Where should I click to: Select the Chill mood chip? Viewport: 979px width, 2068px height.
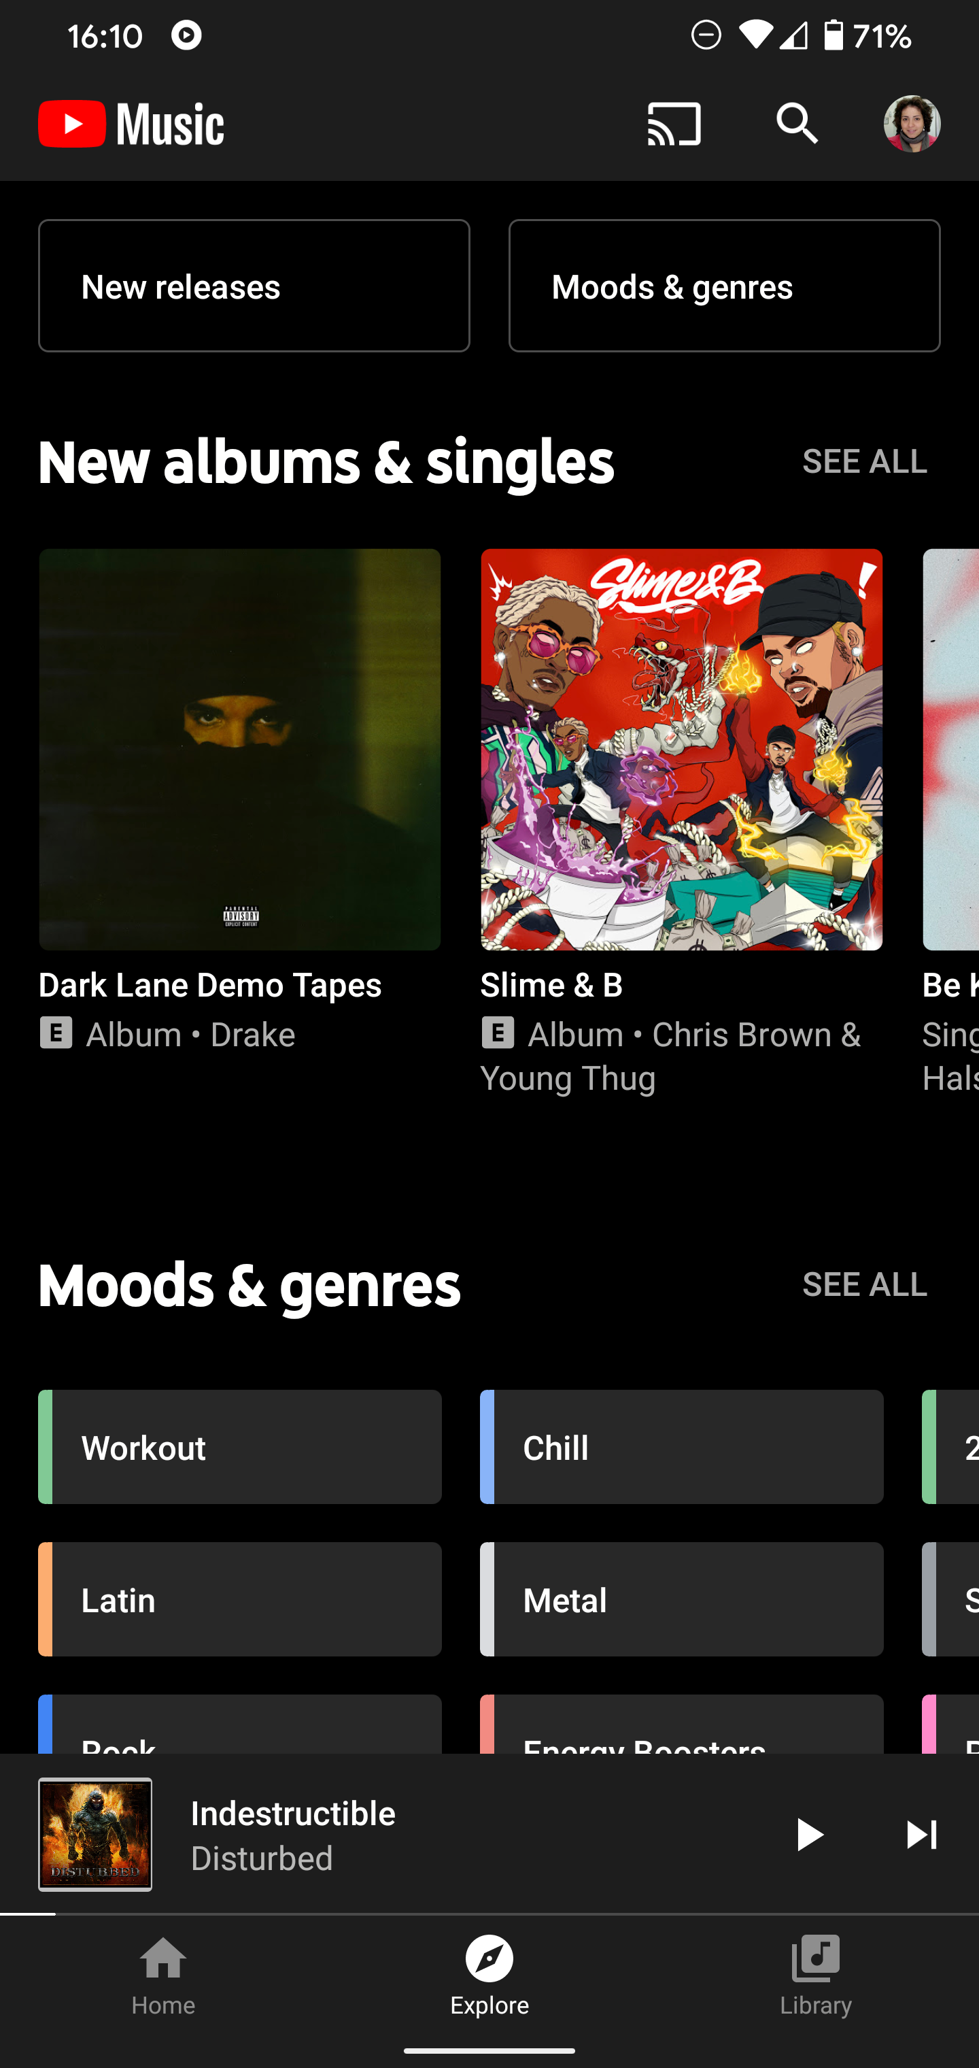coord(681,1447)
